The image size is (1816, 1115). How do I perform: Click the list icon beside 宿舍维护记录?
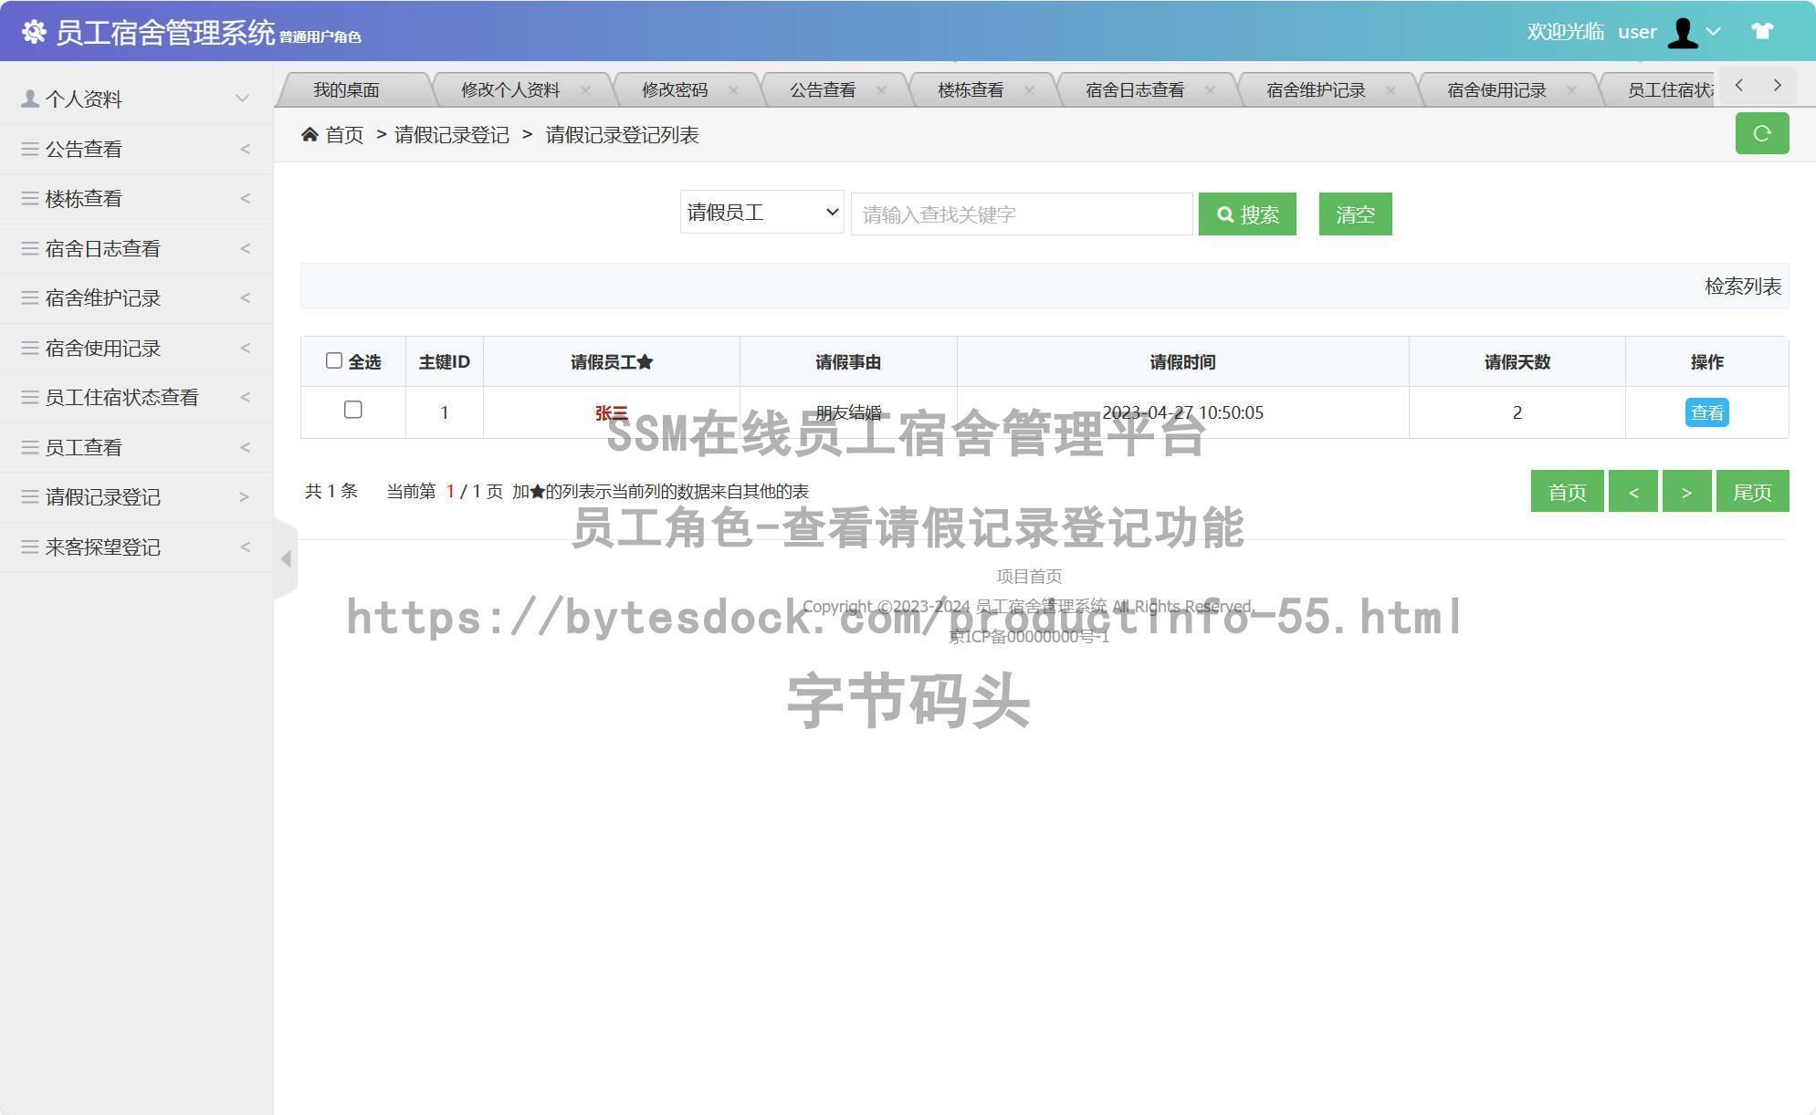(x=30, y=298)
